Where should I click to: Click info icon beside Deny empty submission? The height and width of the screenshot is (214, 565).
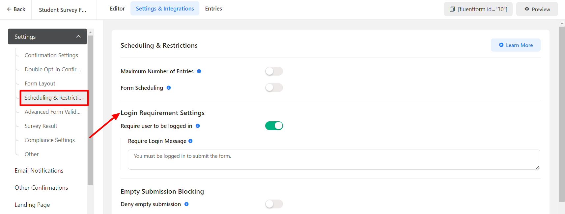tap(186, 204)
